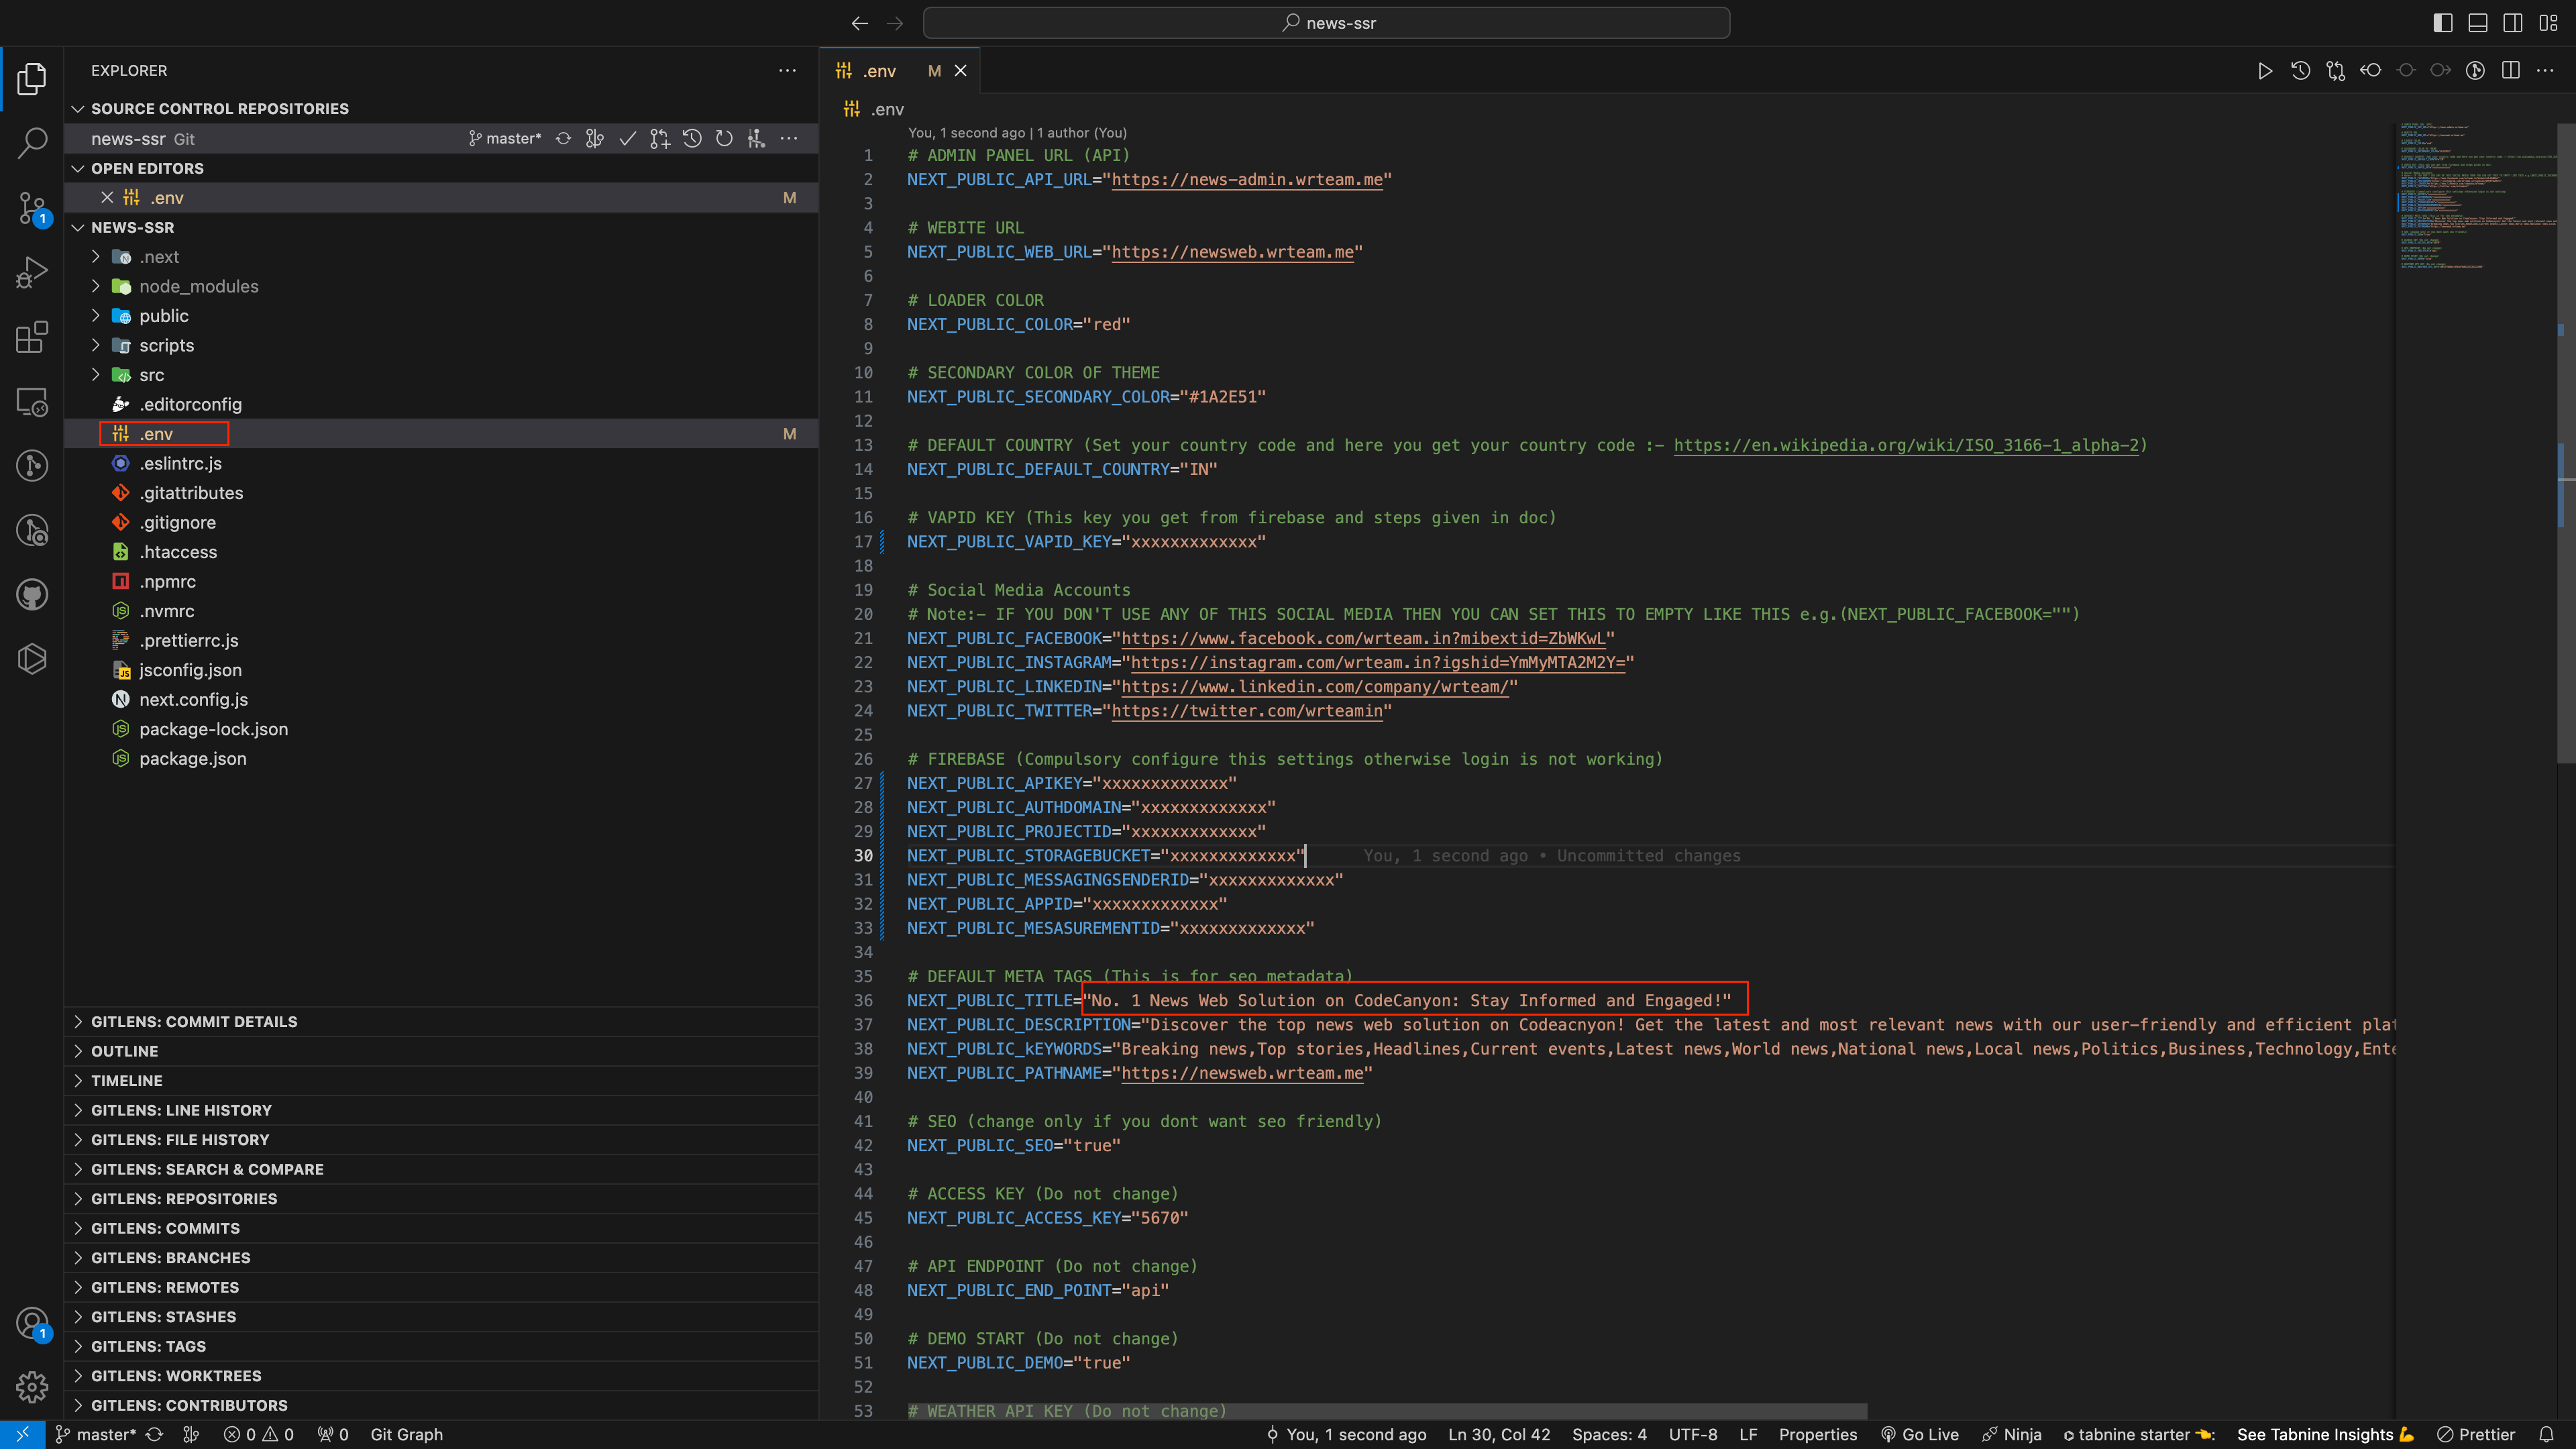2576x1449 pixels.
Task: Click the news-ssr command center search box
Action: point(1326,23)
